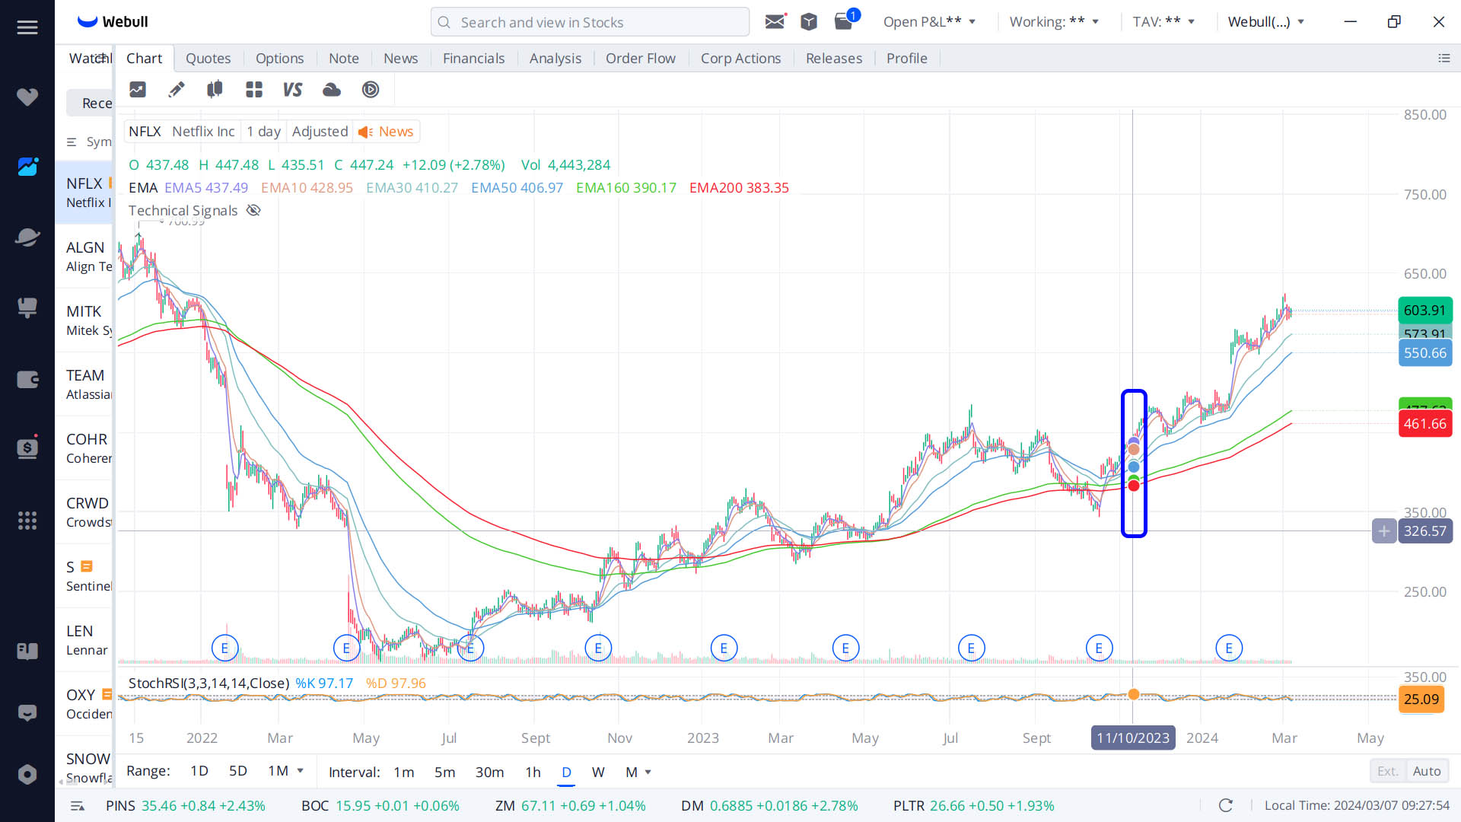Toggle Technical Signals visibility eye
1461x822 pixels.
pyautogui.click(x=254, y=211)
